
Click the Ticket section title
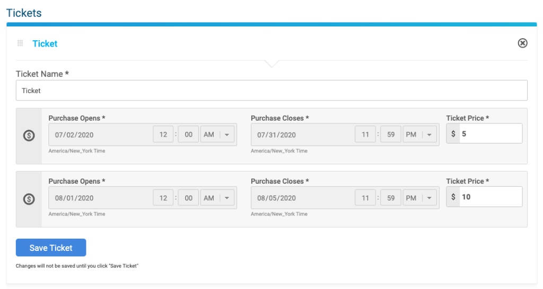pos(45,43)
